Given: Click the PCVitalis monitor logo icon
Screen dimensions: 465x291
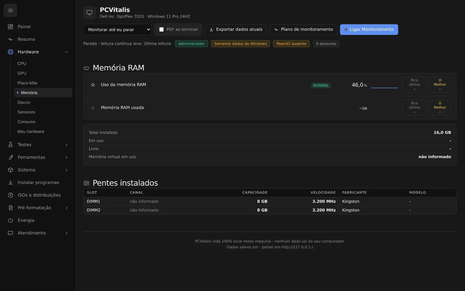Looking at the screenshot, I should point(90,13).
